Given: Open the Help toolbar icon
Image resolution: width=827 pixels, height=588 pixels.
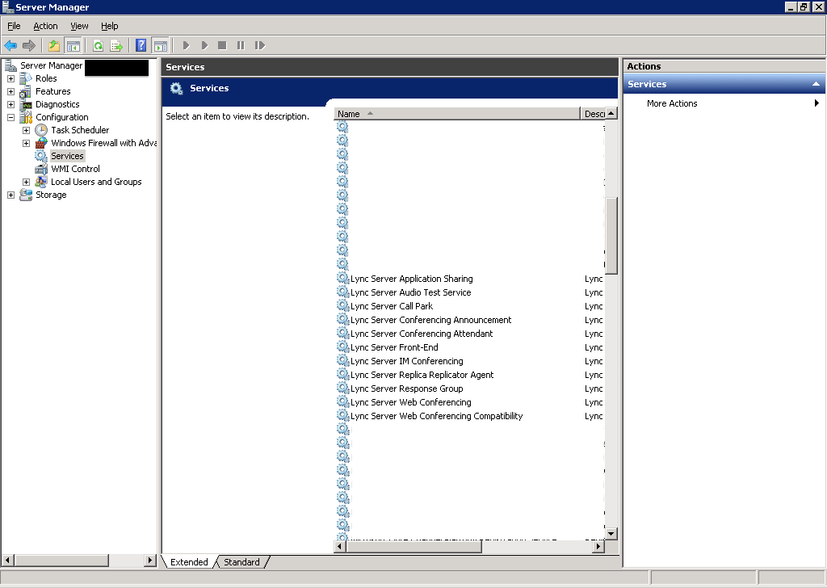Looking at the screenshot, I should coord(141,45).
